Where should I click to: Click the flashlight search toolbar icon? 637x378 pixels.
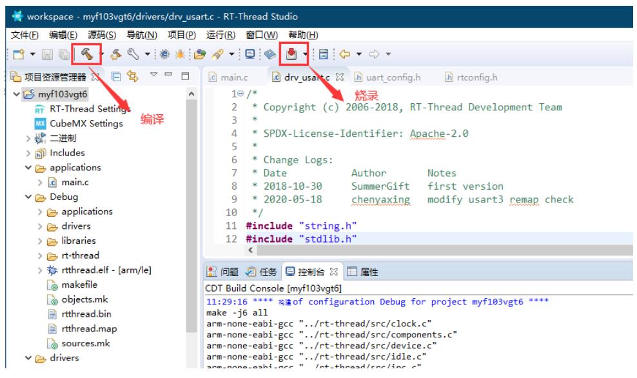(218, 54)
